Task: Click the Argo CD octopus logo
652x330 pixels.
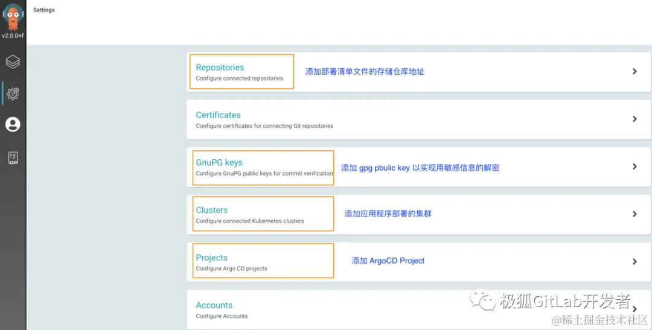Action: [x=13, y=17]
